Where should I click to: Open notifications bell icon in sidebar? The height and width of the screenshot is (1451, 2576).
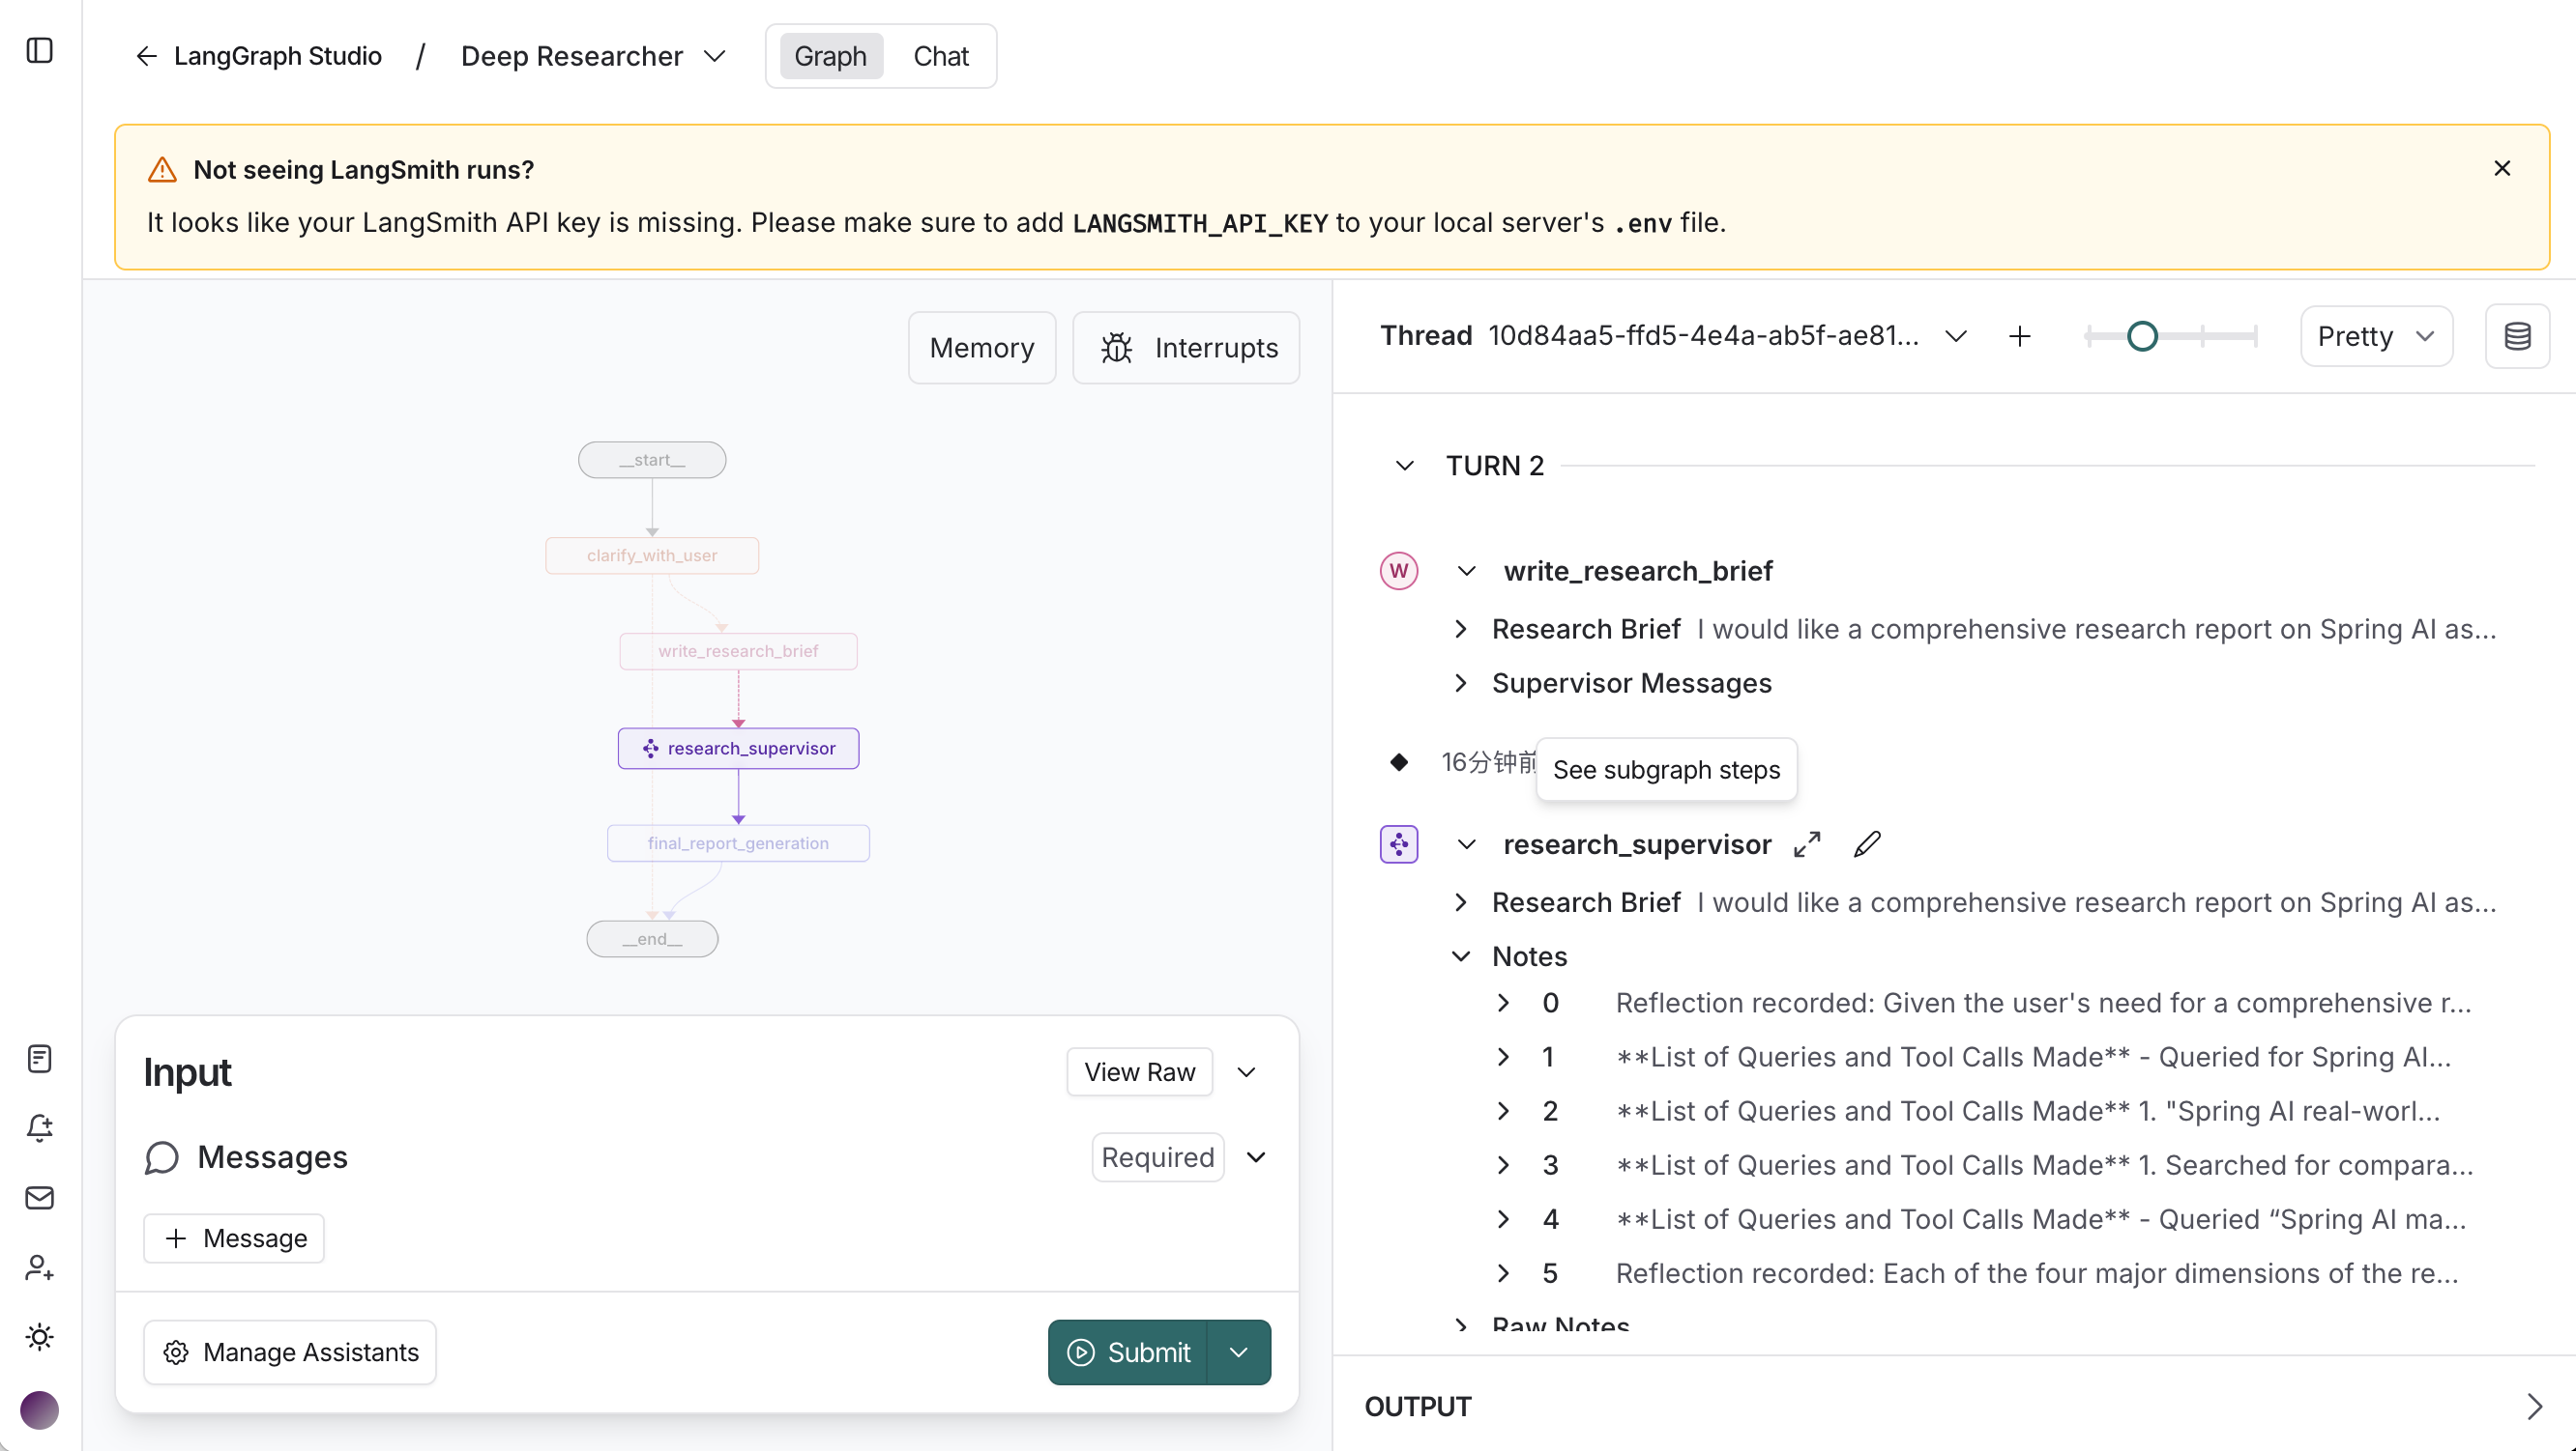[x=39, y=1128]
